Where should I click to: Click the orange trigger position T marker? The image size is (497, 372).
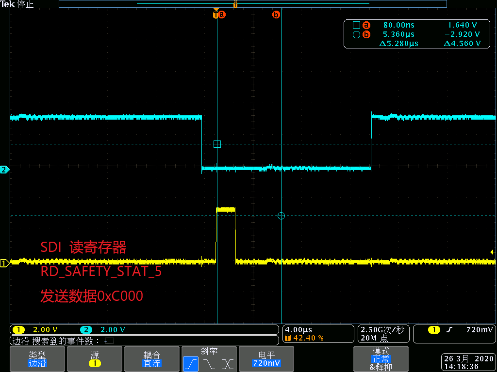[215, 14]
